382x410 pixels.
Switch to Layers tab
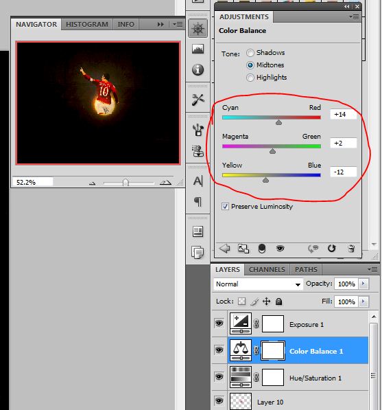(228, 270)
